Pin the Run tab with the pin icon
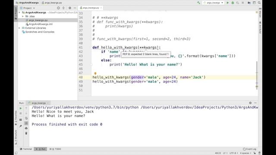276x155 pixels. [x=21, y=126]
